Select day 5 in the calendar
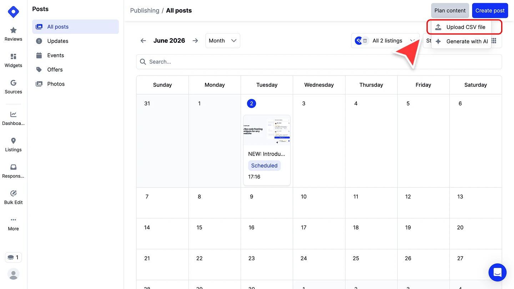The image size is (514, 289). pos(408,103)
